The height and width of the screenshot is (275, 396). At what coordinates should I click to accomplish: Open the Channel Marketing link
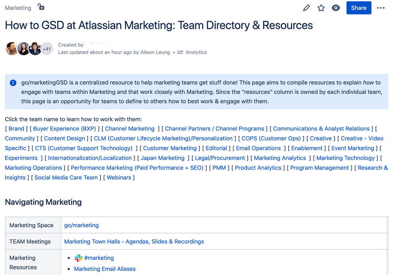point(130,129)
